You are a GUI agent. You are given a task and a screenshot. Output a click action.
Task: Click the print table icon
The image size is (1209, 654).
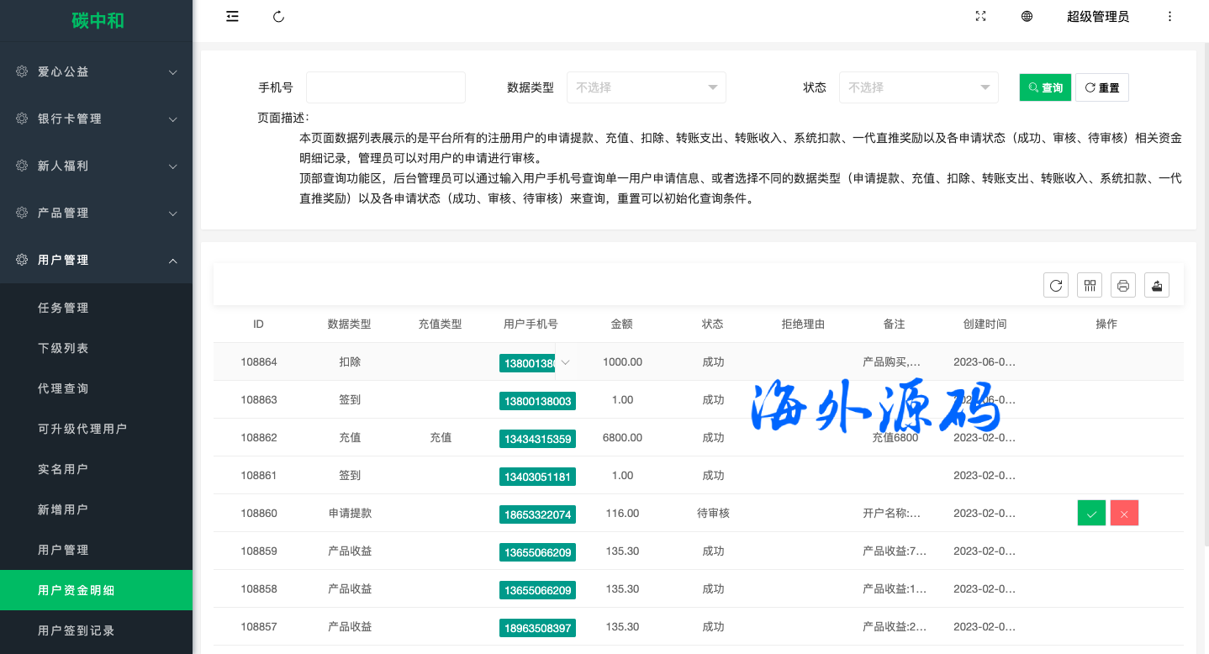pyautogui.click(x=1123, y=286)
